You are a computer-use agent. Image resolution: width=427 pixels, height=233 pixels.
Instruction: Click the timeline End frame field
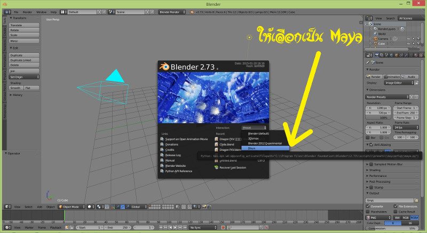pyautogui.click(x=117, y=227)
